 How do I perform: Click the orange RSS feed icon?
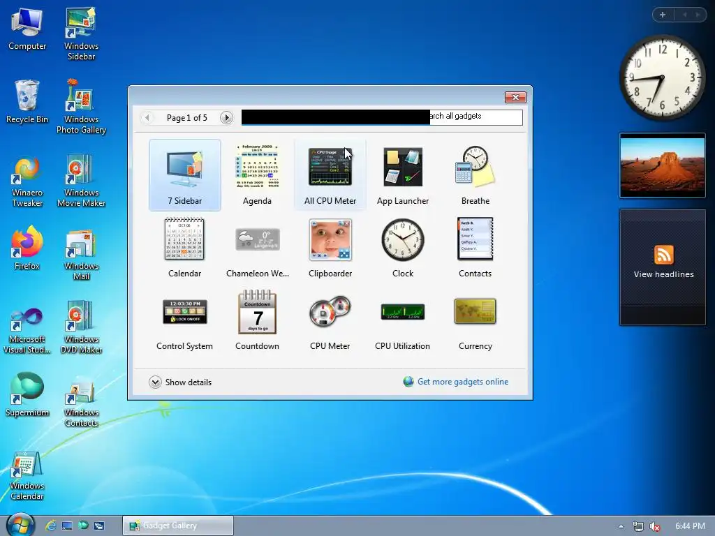point(663,255)
